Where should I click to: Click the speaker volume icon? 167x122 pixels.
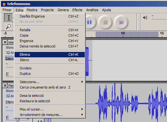(x=145, y=18)
